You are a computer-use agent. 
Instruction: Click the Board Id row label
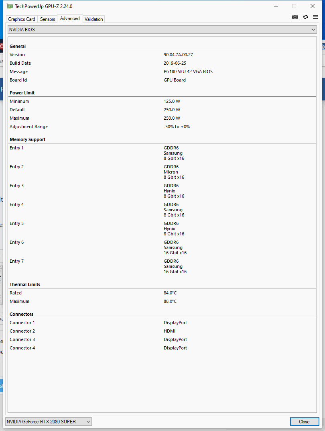pyautogui.click(x=18, y=80)
